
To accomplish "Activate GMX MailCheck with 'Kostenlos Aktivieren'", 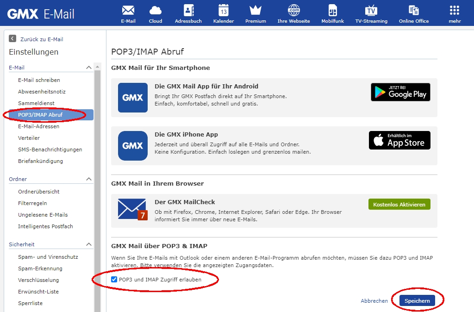I will pos(399,204).
